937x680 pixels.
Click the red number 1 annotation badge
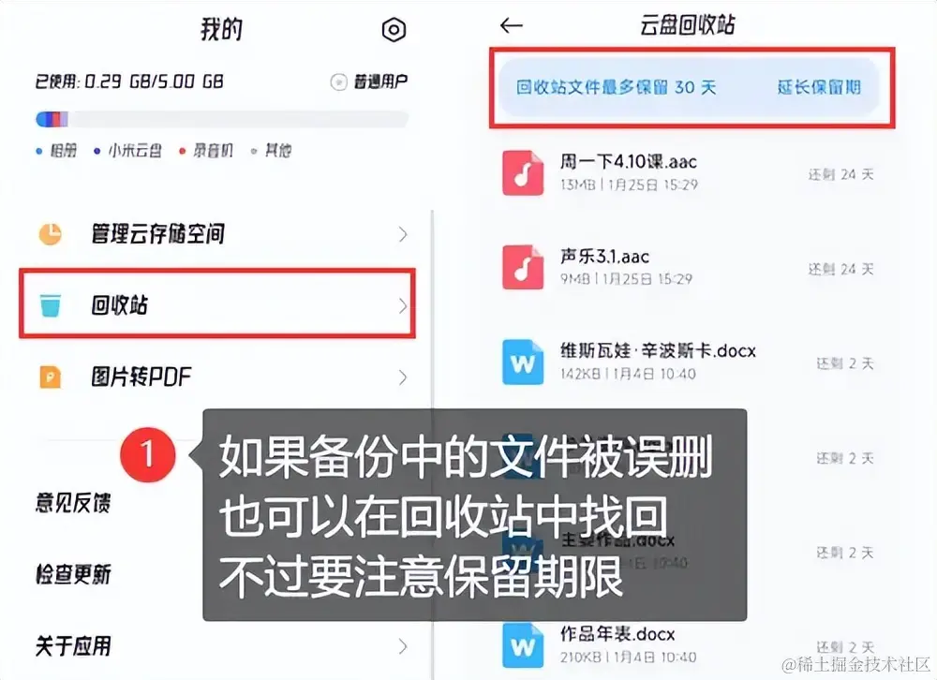[148, 454]
